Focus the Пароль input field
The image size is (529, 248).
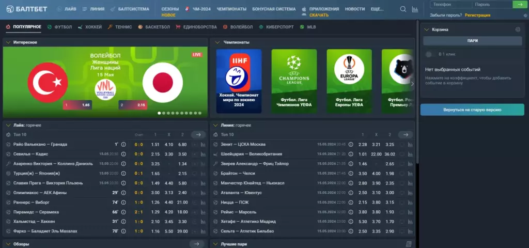tap(492, 4)
